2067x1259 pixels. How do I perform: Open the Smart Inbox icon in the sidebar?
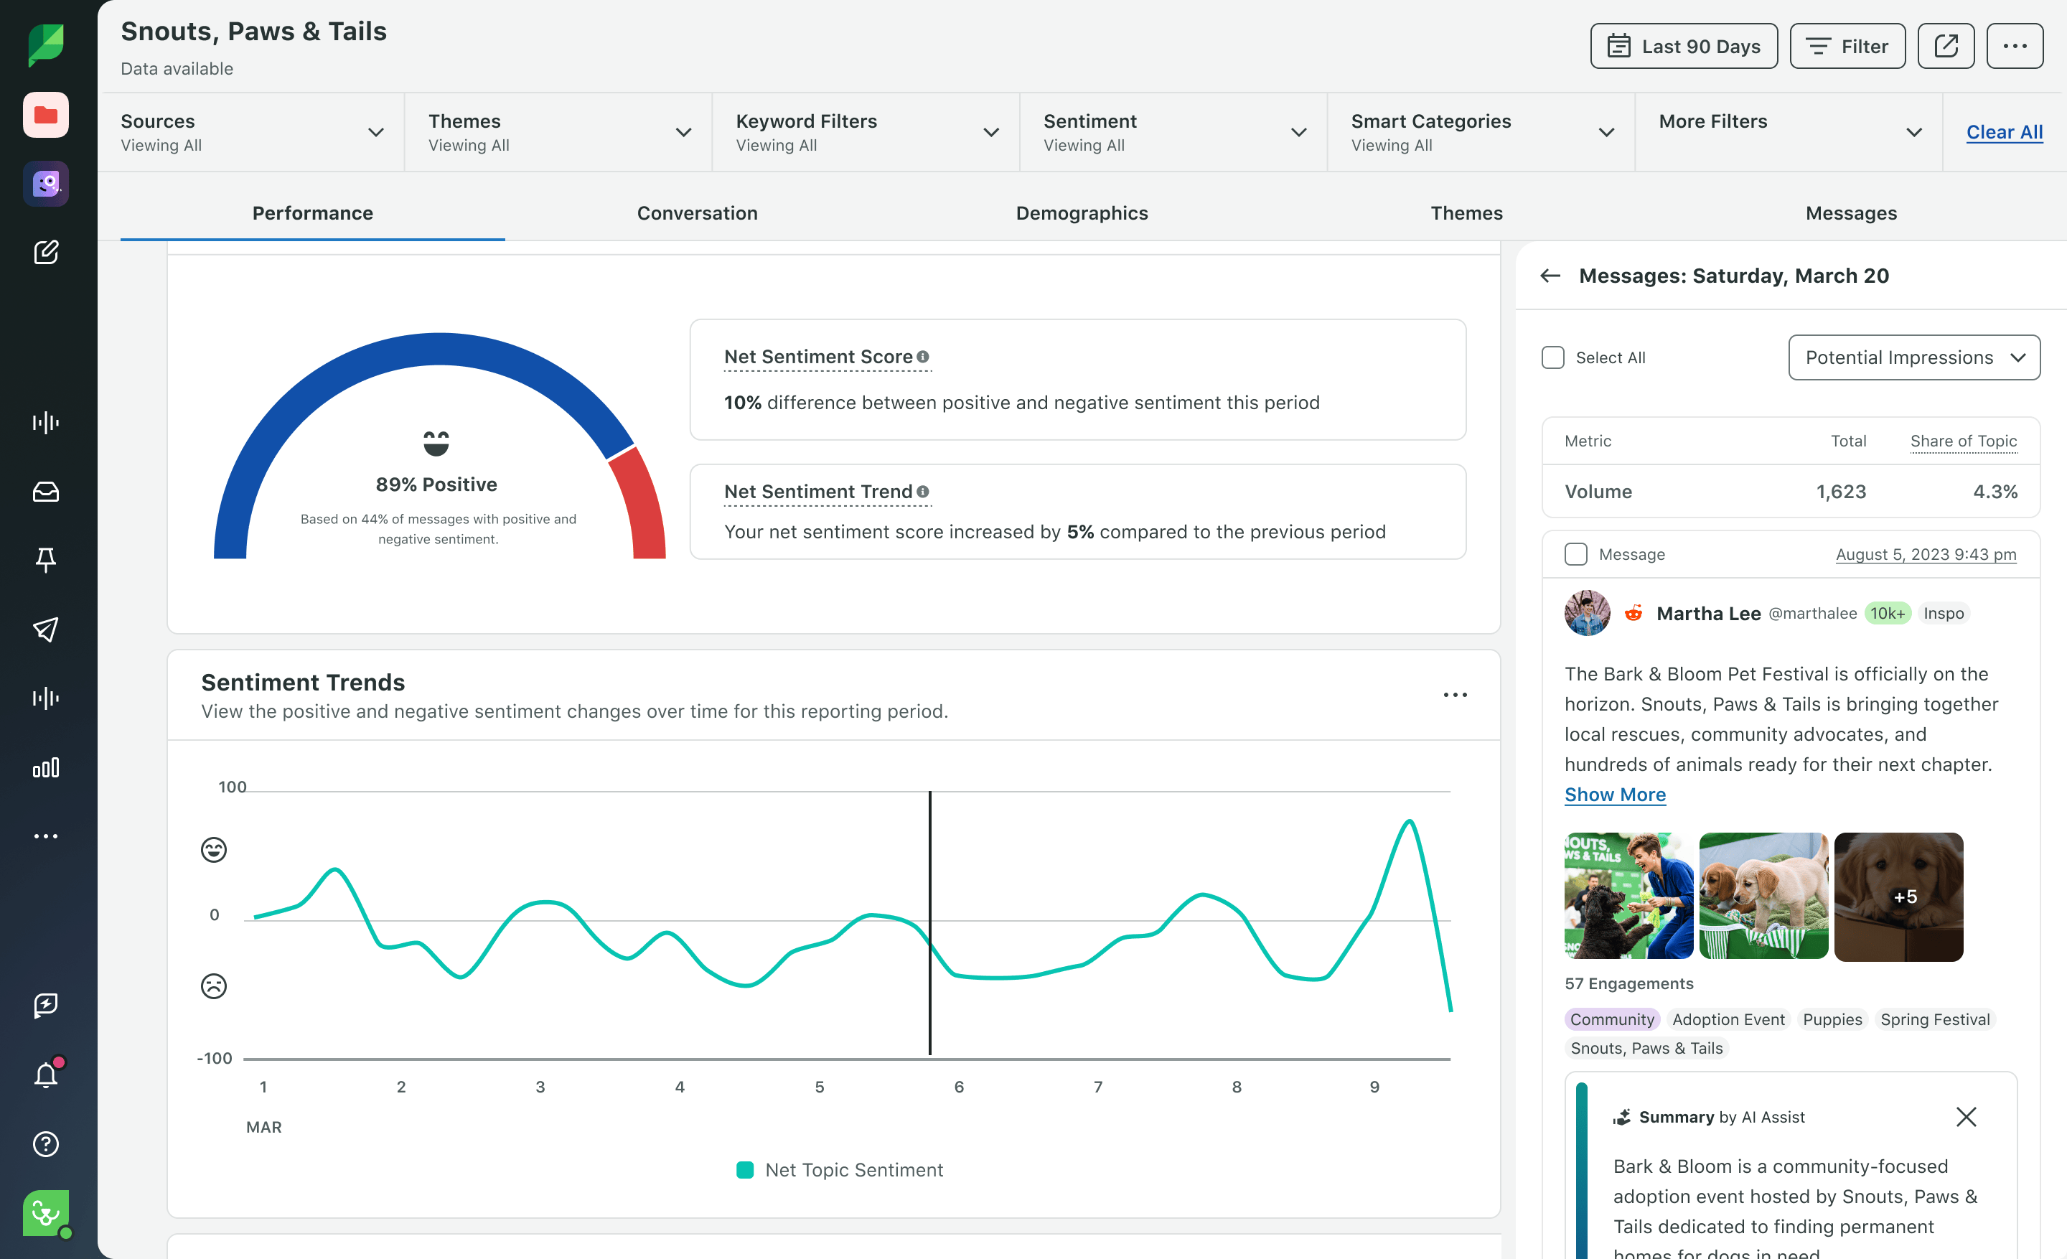(x=46, y=492)
